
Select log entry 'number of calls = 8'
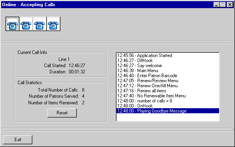[x=168, y=101]
